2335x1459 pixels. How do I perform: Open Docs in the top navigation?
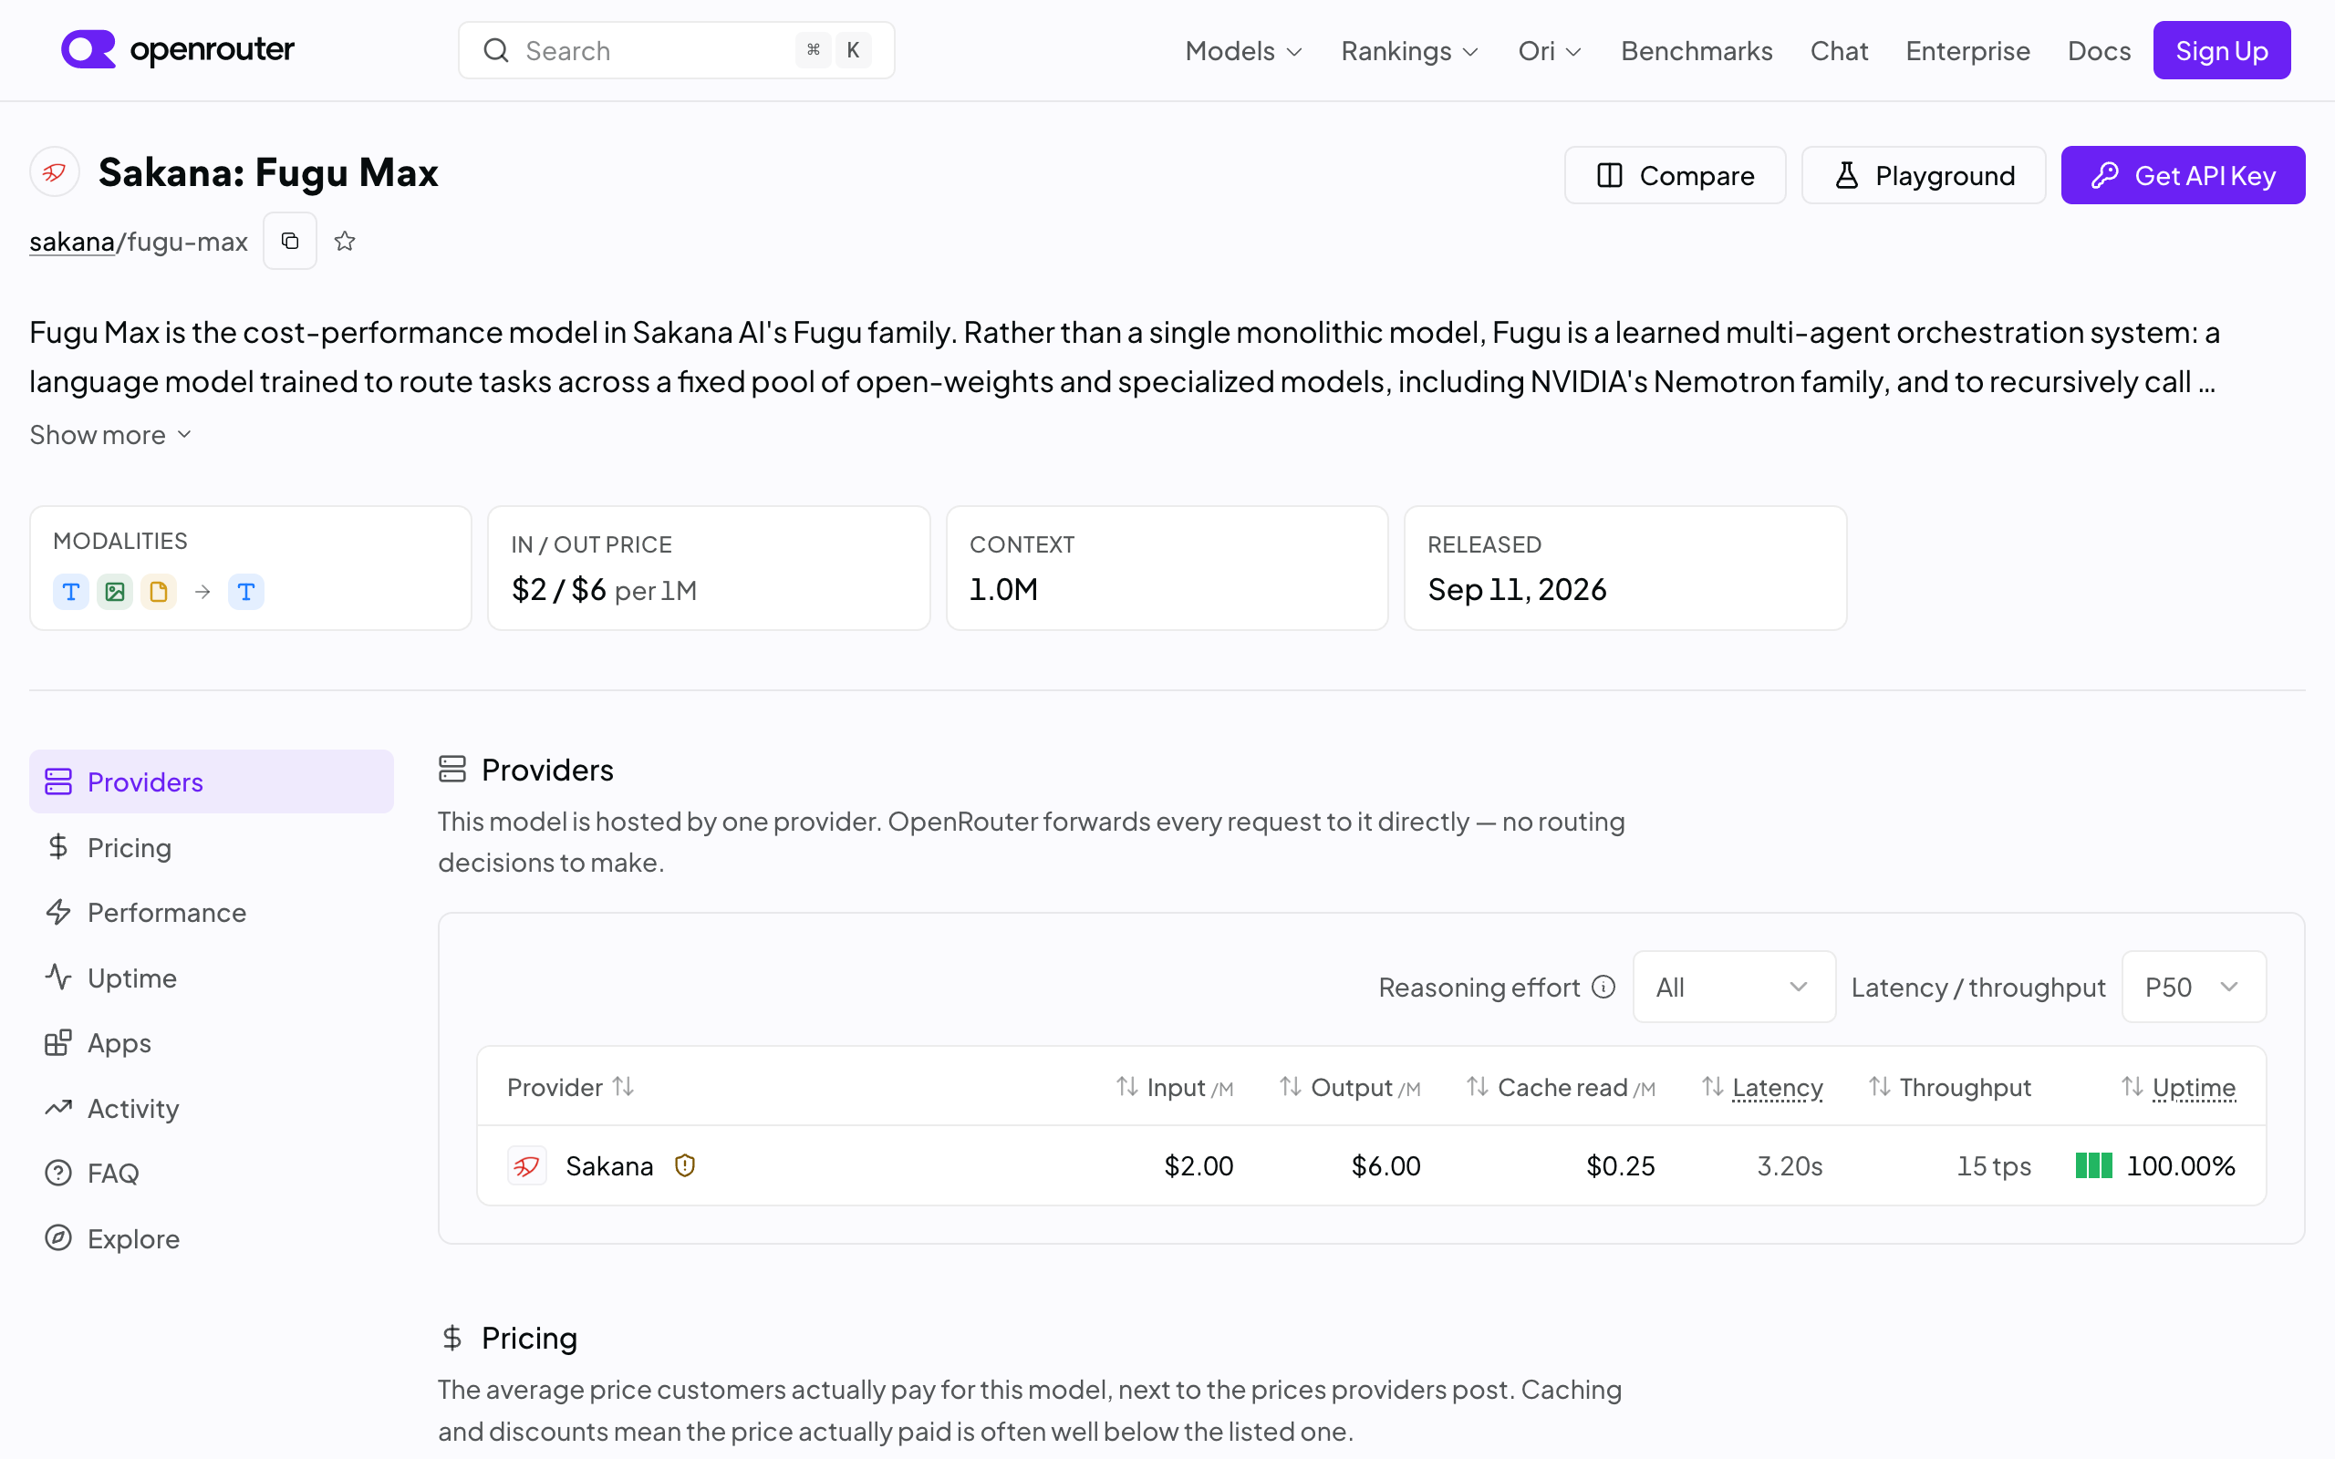click(x=2099, y=50)
